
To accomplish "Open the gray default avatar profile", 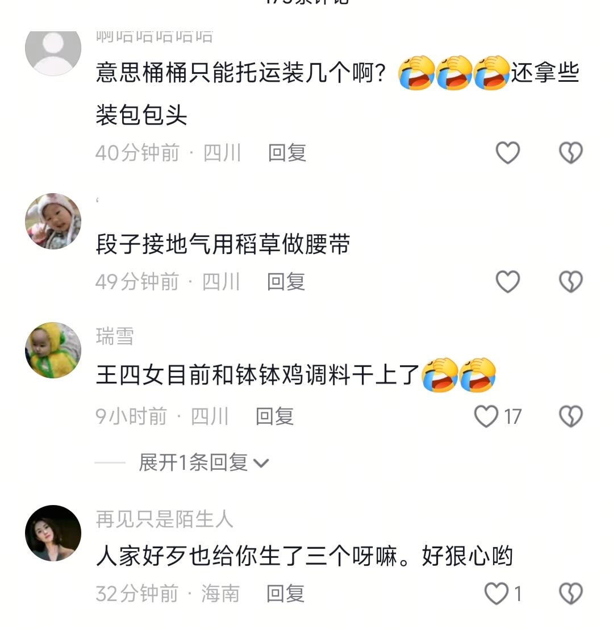I will 53,49.
